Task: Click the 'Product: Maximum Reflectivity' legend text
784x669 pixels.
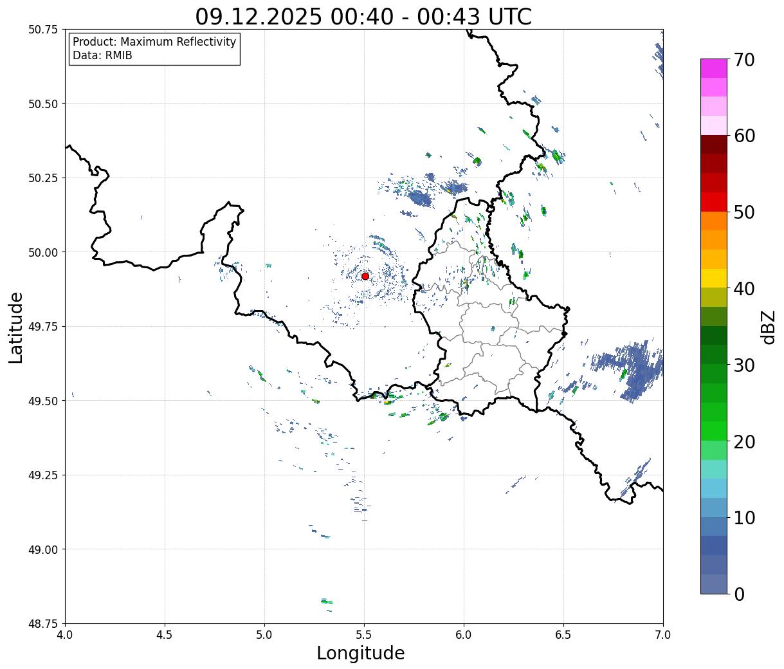Action: [154, 42]
